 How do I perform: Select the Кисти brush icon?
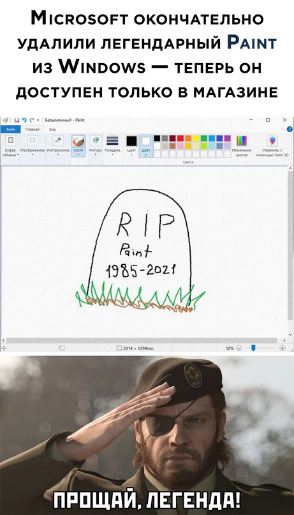pos(78,141)
